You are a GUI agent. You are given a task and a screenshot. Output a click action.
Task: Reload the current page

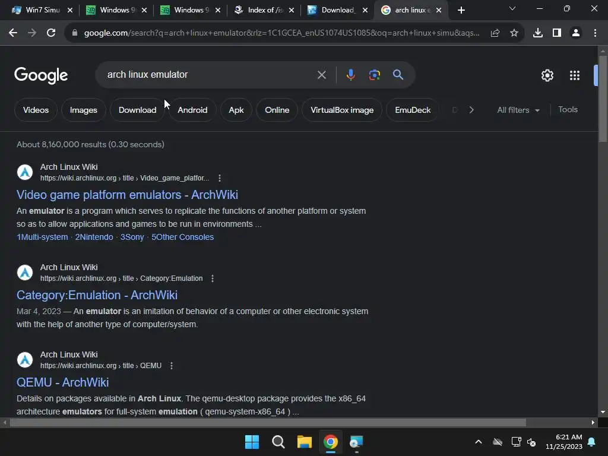pyautogui.click(x=51, y=33)
